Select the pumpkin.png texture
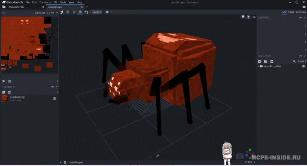Viewport: 307px width, 166px height. tap(29, 99)
